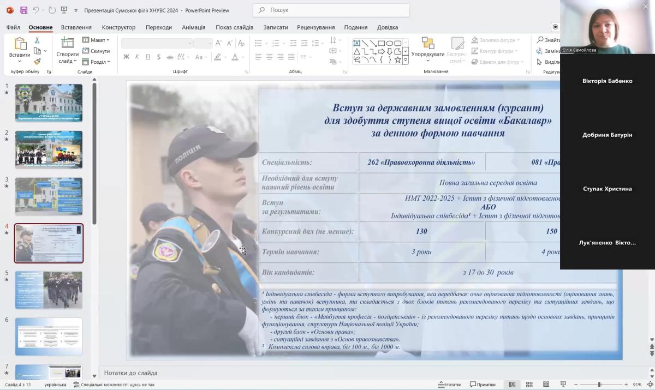Select the Format Painter brush icon

click(37, 62)
